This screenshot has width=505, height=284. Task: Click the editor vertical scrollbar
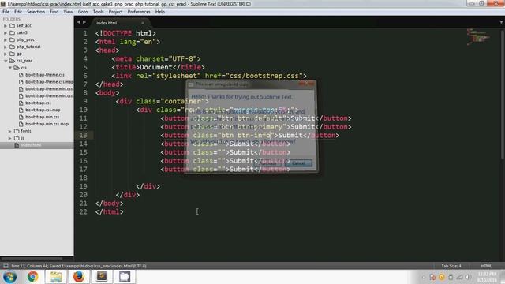pos(503,94)
